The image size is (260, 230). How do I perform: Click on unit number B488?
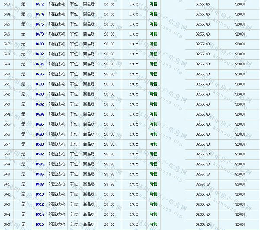click(39, 84)
